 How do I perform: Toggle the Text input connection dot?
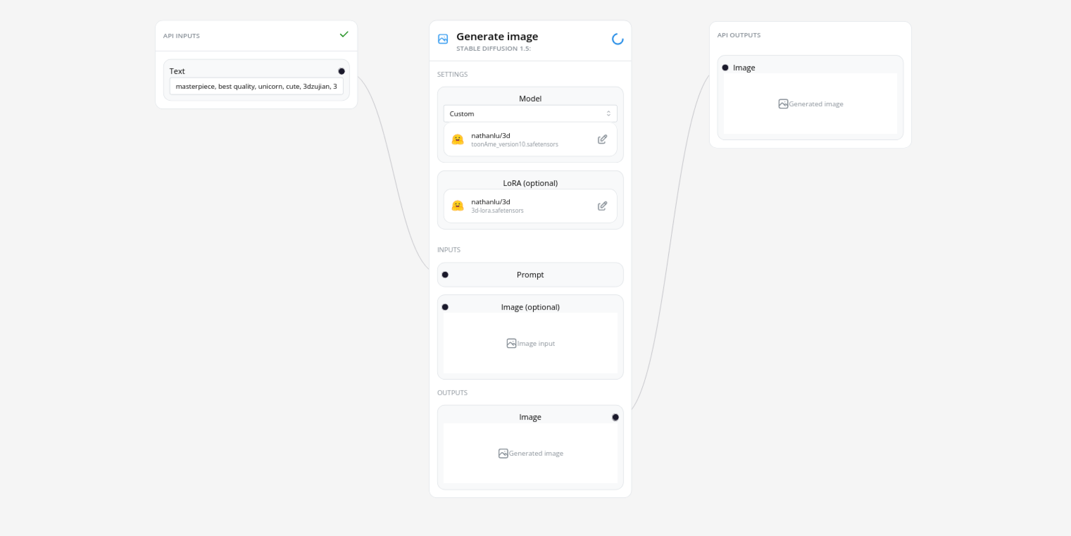341,71
